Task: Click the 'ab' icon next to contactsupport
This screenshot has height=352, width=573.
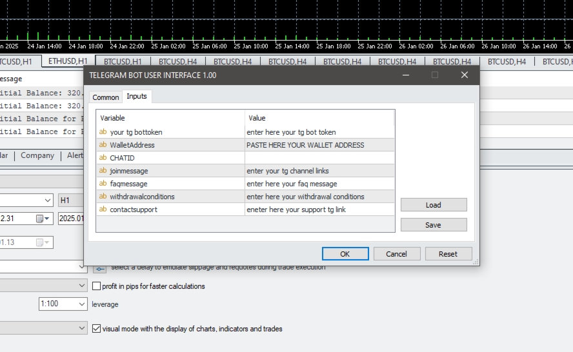Action: 103,210
